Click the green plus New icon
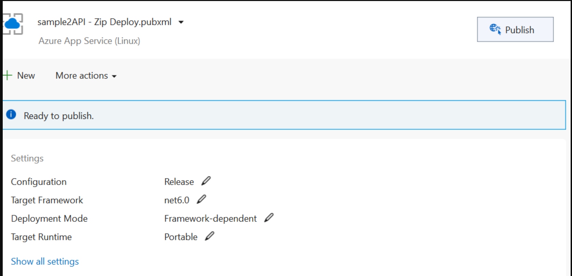The height and width of the screenshot is (276, 572). (7, 75)
